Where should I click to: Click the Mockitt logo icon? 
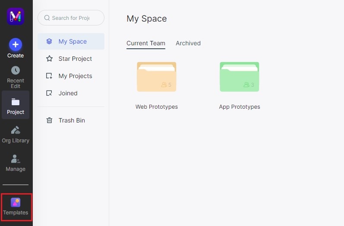16,16
